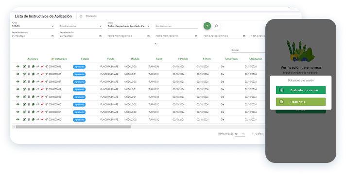The height and width of the screenshot is (175, 346).
Task: Delete instructivo 0000000057 using trash icon
Action: click(x=29, y=81)
